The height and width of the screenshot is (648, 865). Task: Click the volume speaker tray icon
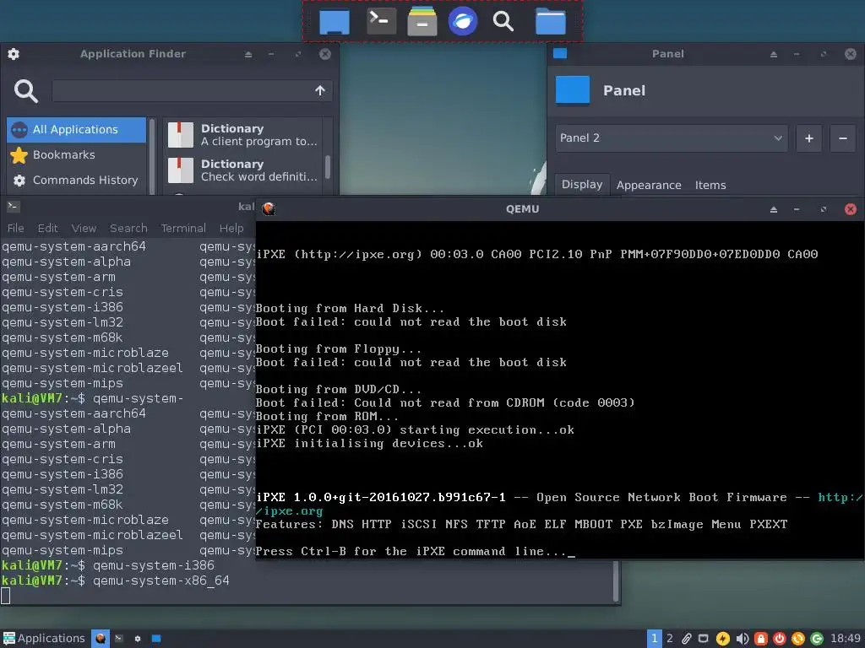[742, 639]
